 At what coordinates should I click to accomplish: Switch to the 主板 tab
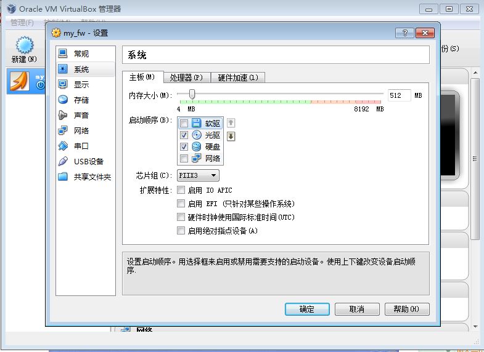coord(142,77)
